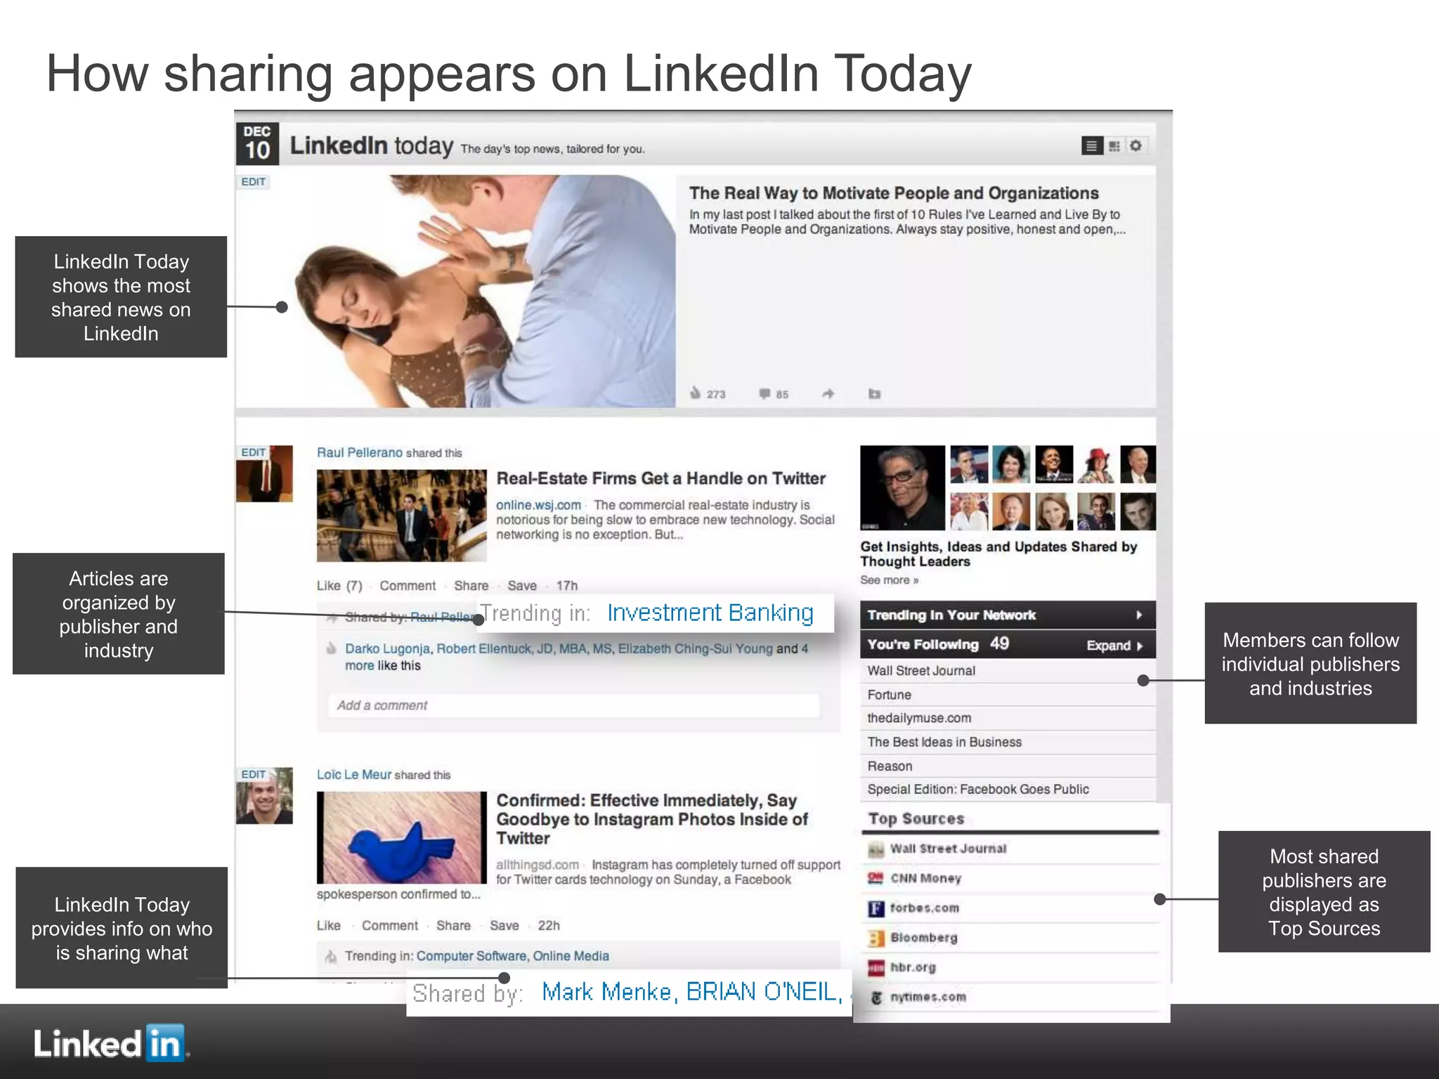Viewport: 1439px width, 1079px height.
Task: Visit online.wsj.com source link
Action: pyautogui.click(x=538, y=505)
